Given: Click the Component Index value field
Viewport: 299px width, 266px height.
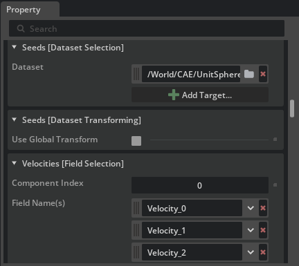Looking at the screenshot, I should click(x=200, y=185).
